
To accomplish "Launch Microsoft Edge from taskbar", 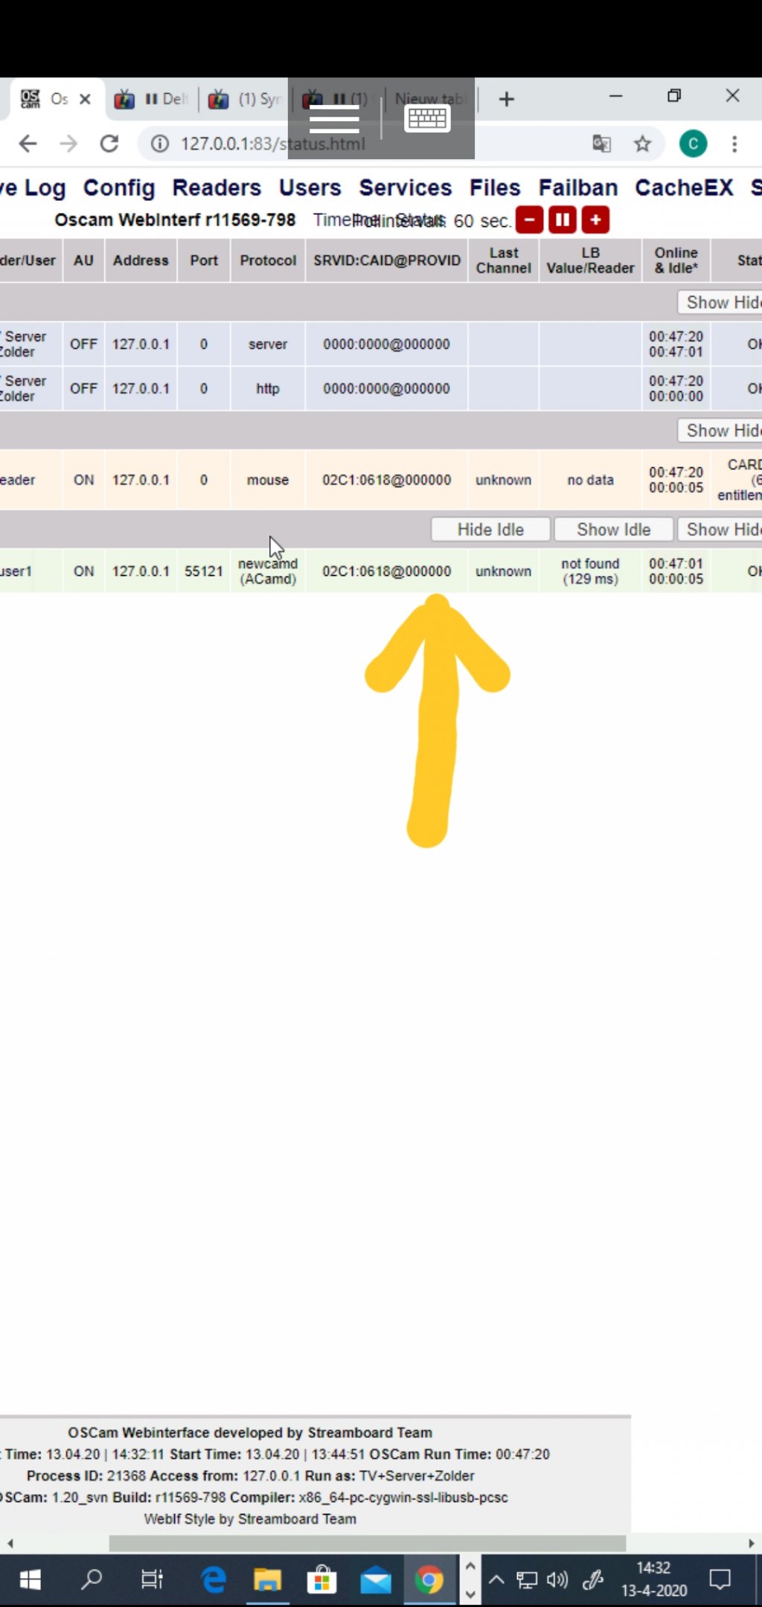I will click(x=214, y=1579).
